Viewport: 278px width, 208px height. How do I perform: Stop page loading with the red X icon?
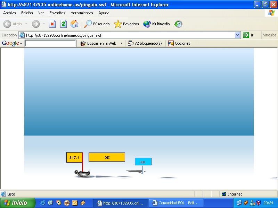52,24
